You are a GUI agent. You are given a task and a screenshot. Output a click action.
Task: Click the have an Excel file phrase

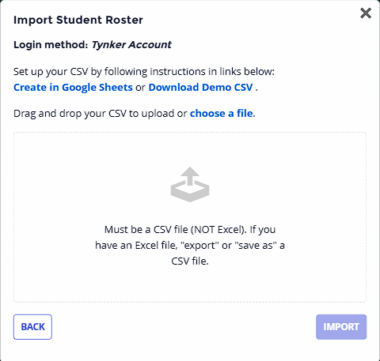[136, 245]
